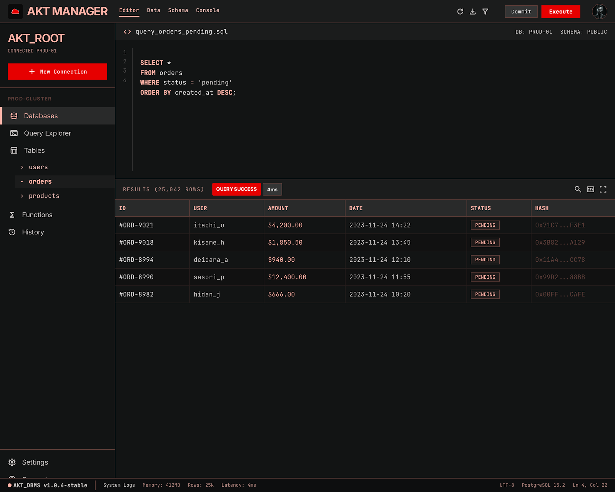Click the AKT Manager cloud logo icon
Image resolution: width=615 pixels, height=492 pixels.
click(15, 12)
